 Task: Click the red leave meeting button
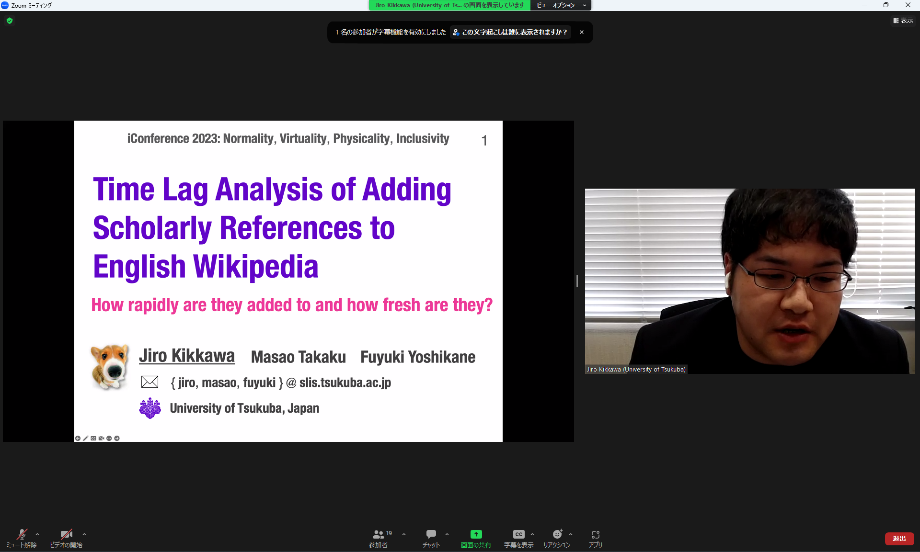pos(899,539)
